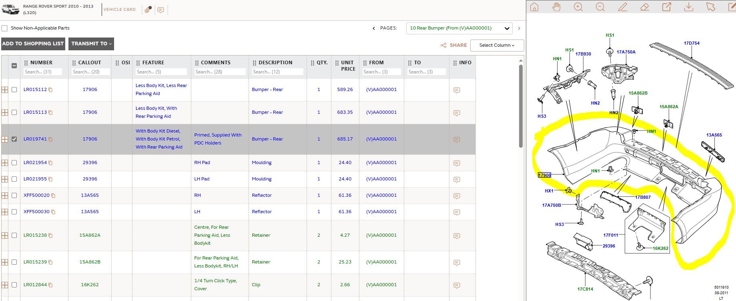Check the LR021954 row checkbox
The image size is (736, 301).
14,163
